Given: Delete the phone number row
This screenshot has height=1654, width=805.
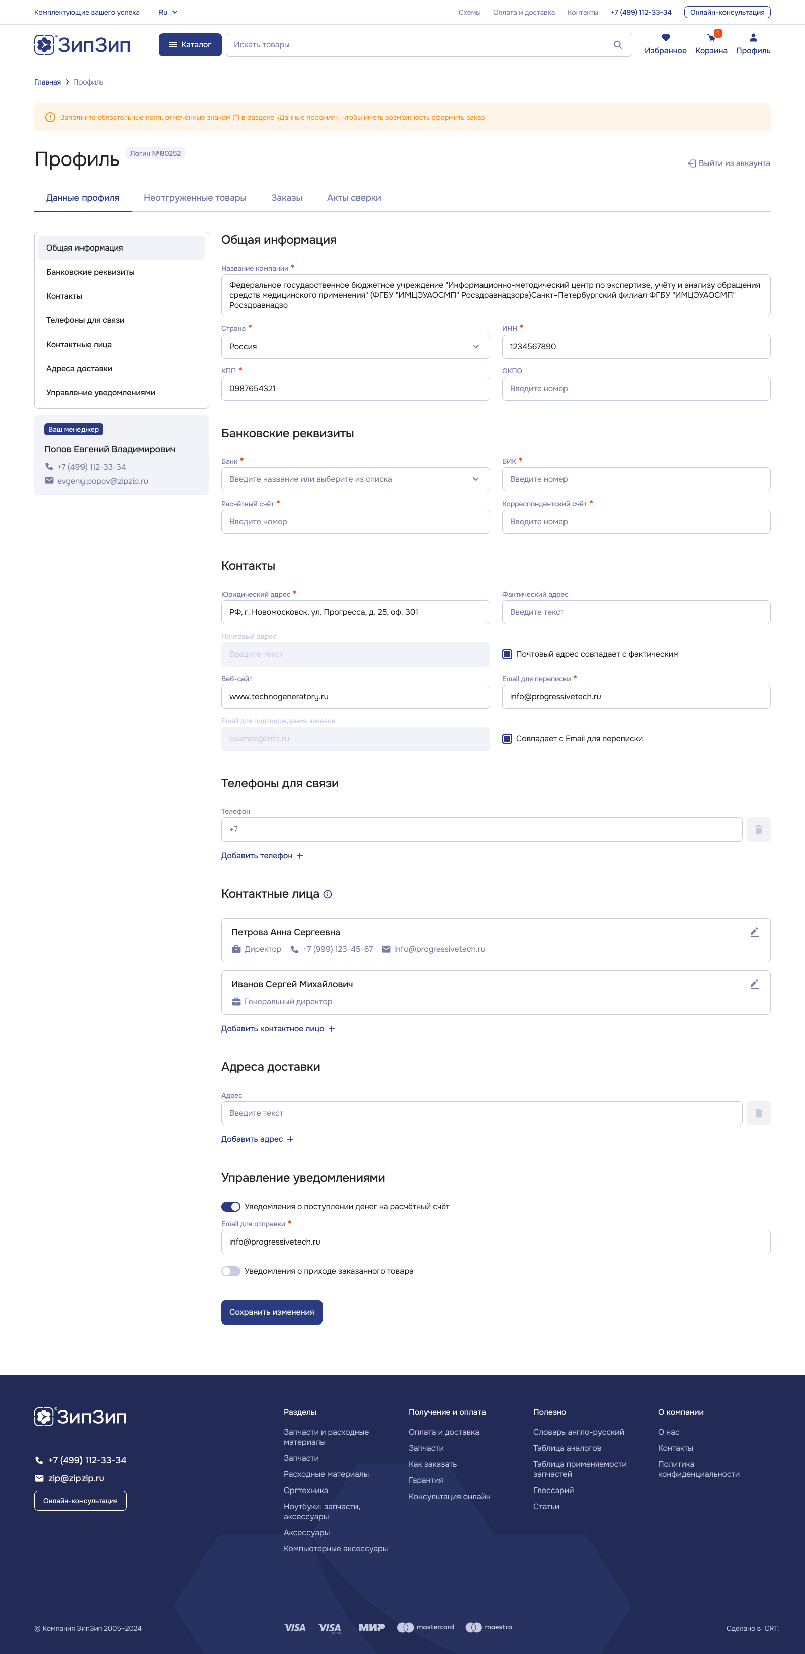Looking at the screenshot, I should [758, 830].
